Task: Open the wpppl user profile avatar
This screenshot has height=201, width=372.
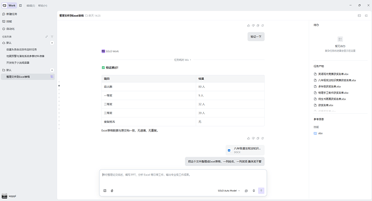Action: point(4,196)
